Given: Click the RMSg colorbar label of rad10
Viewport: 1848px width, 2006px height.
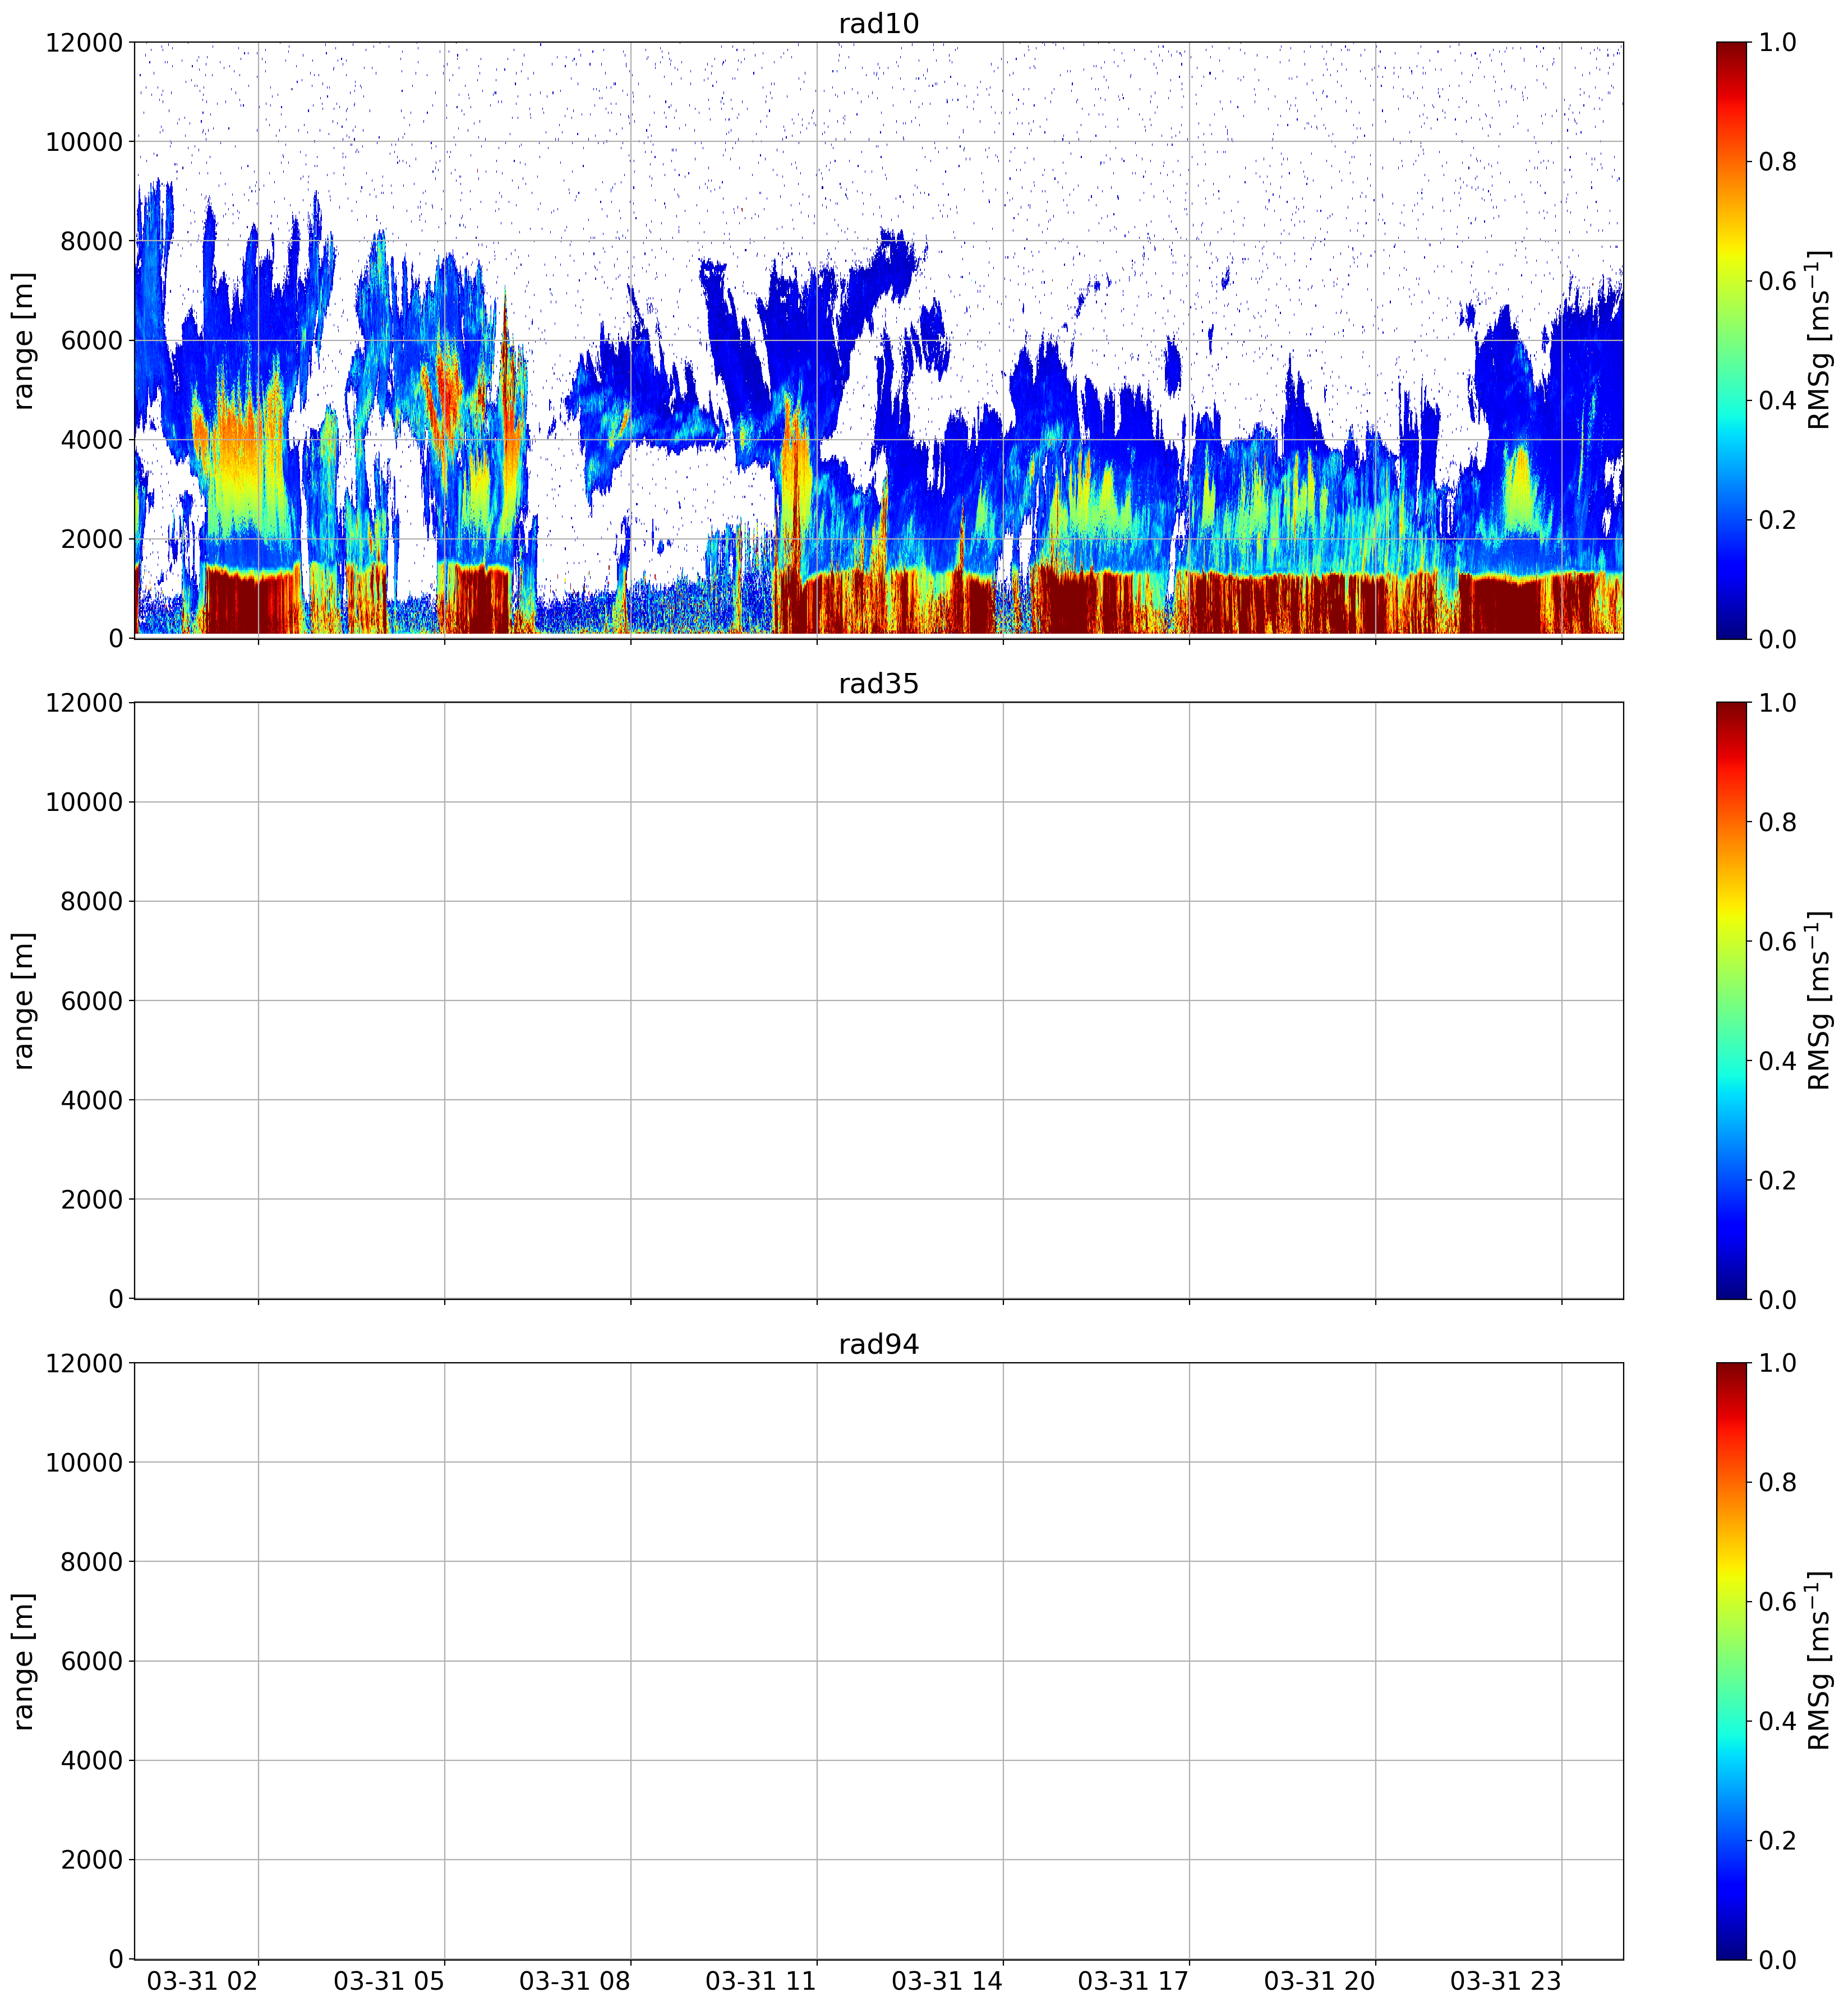Looking at the screenshot, I should pyautogui.click(x=1820, y=340).
